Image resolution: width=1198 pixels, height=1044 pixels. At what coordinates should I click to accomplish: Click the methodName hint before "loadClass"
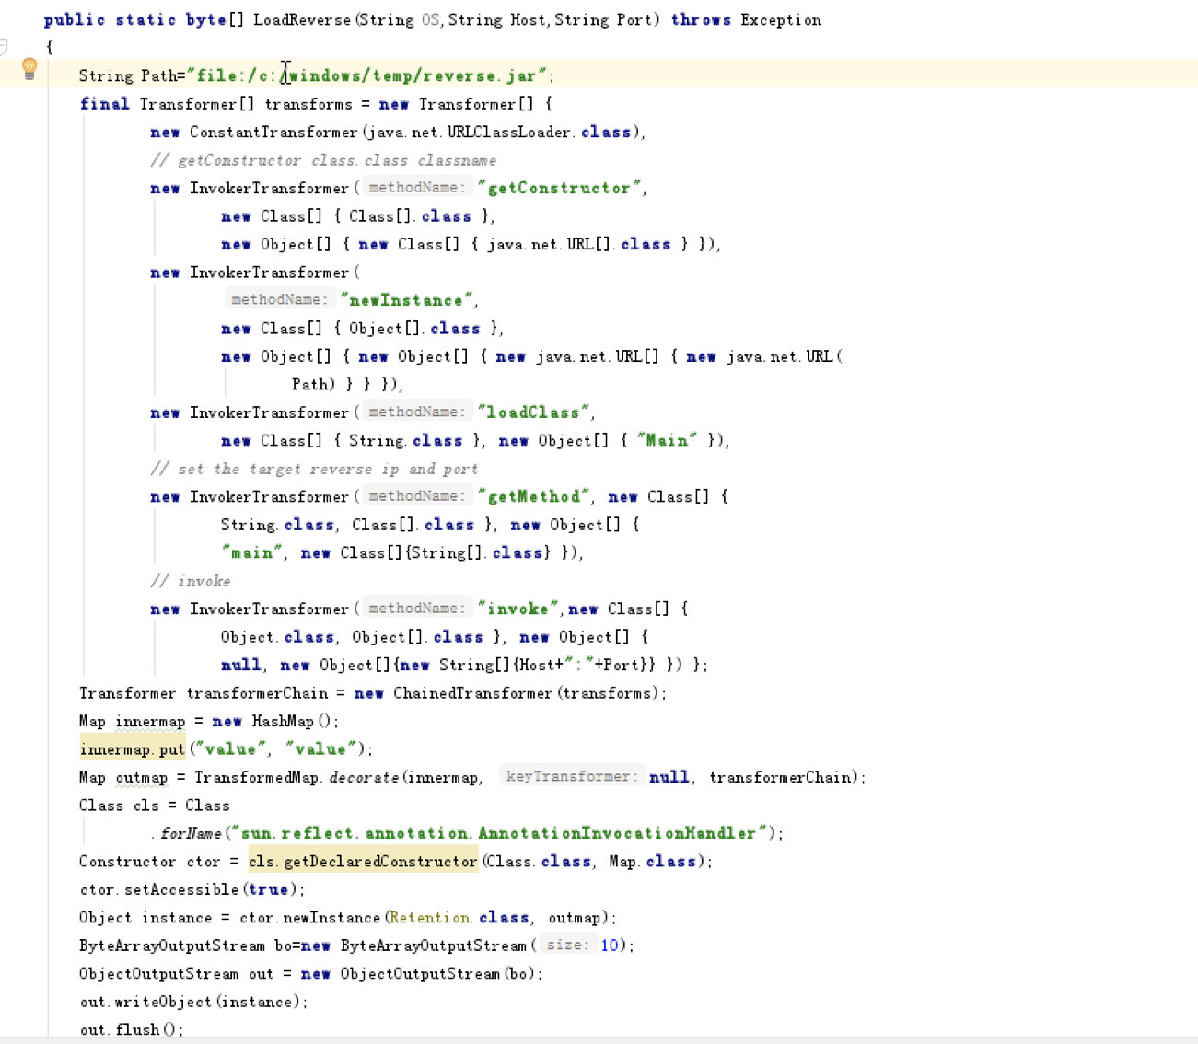click(x=417, y=412)
